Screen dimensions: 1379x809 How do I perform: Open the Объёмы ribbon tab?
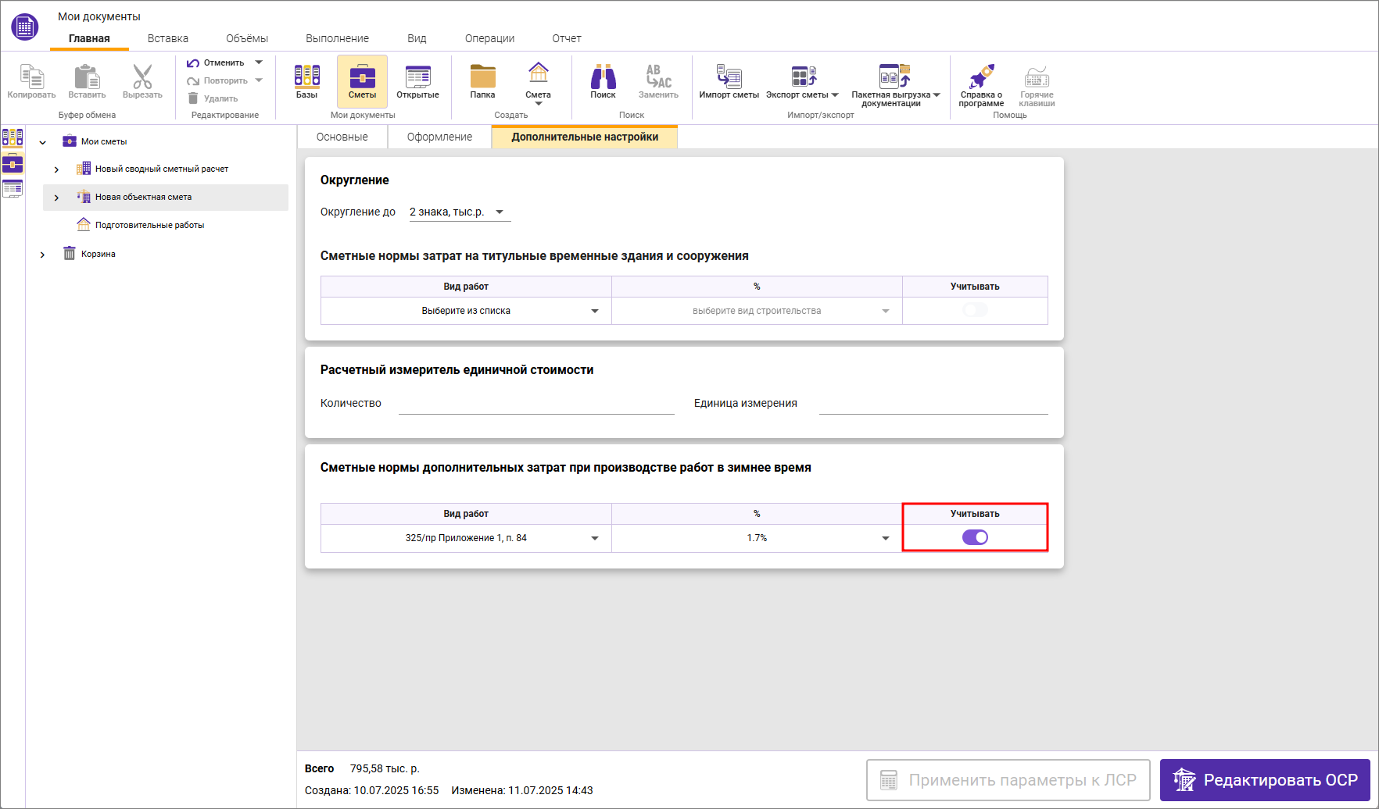click(246, 38)
